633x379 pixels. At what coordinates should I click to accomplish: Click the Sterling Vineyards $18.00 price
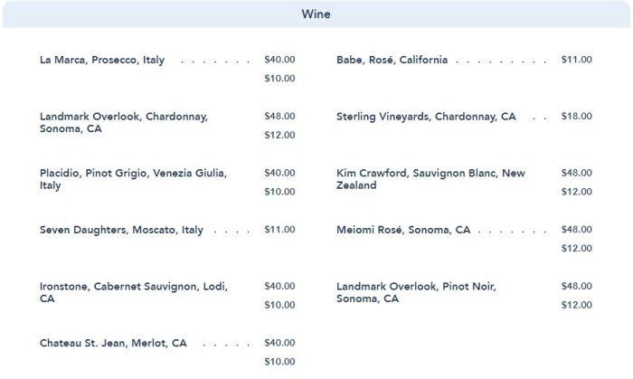point(576,117)
